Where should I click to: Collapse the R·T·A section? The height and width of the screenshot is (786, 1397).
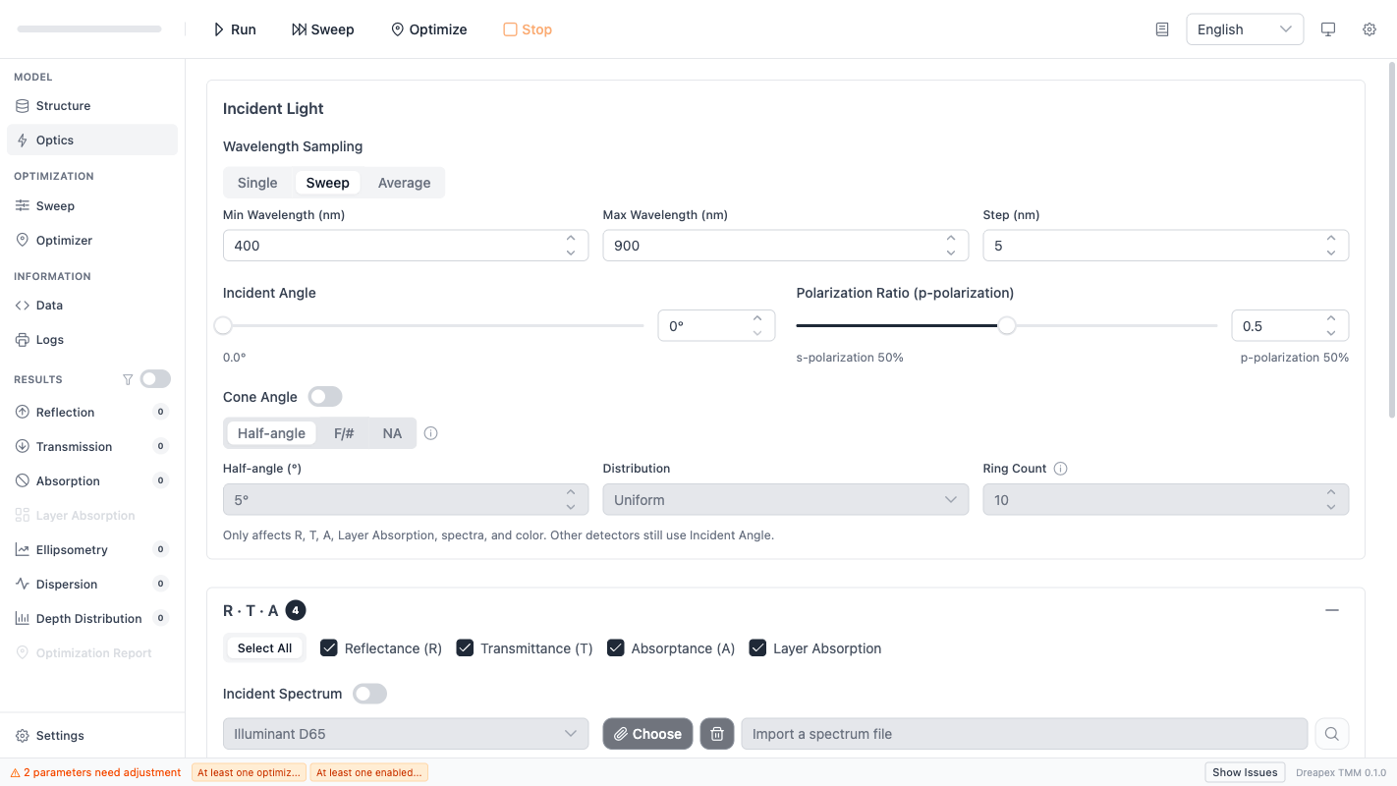point(1331,610)
